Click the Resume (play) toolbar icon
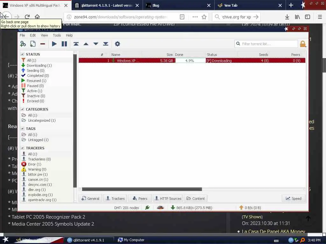 click(54, 44)
